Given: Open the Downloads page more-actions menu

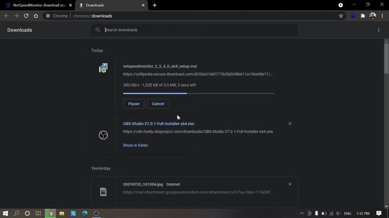Looking at the screenshot, I should point(379,30).
